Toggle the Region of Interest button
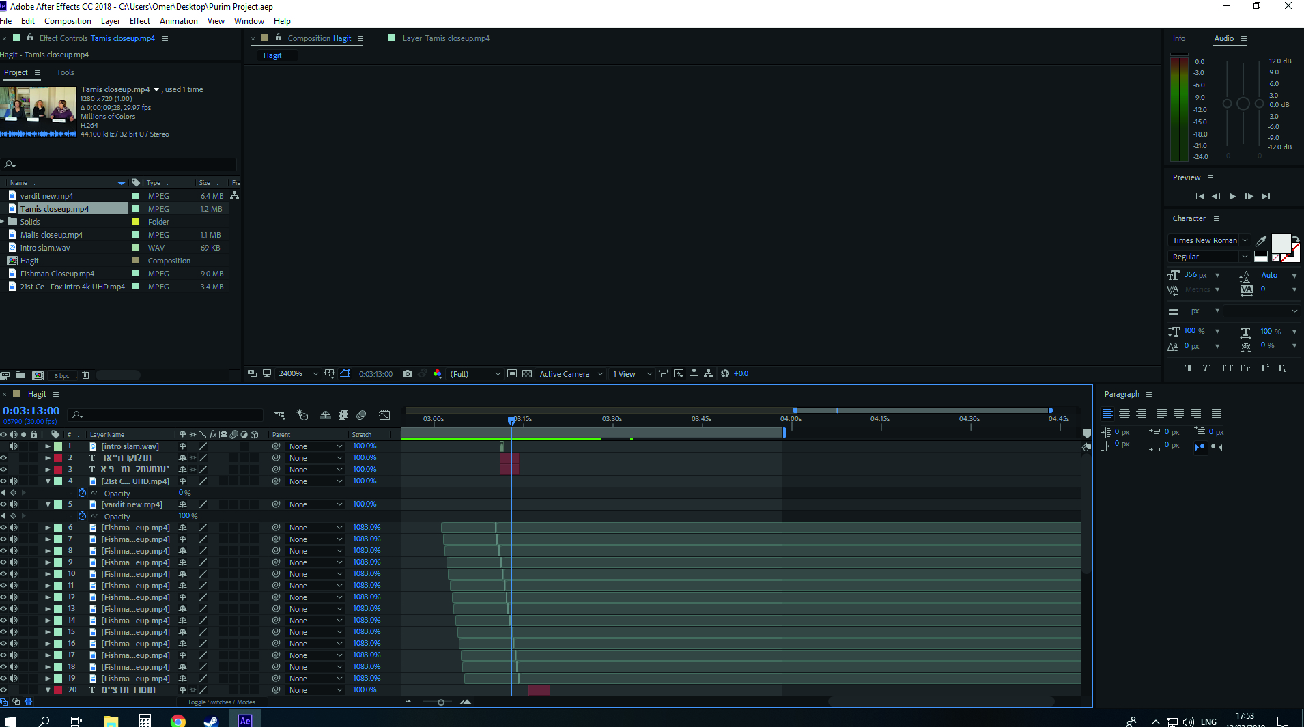The width and height of the screenshot is (1304, 727). point(512,374)
